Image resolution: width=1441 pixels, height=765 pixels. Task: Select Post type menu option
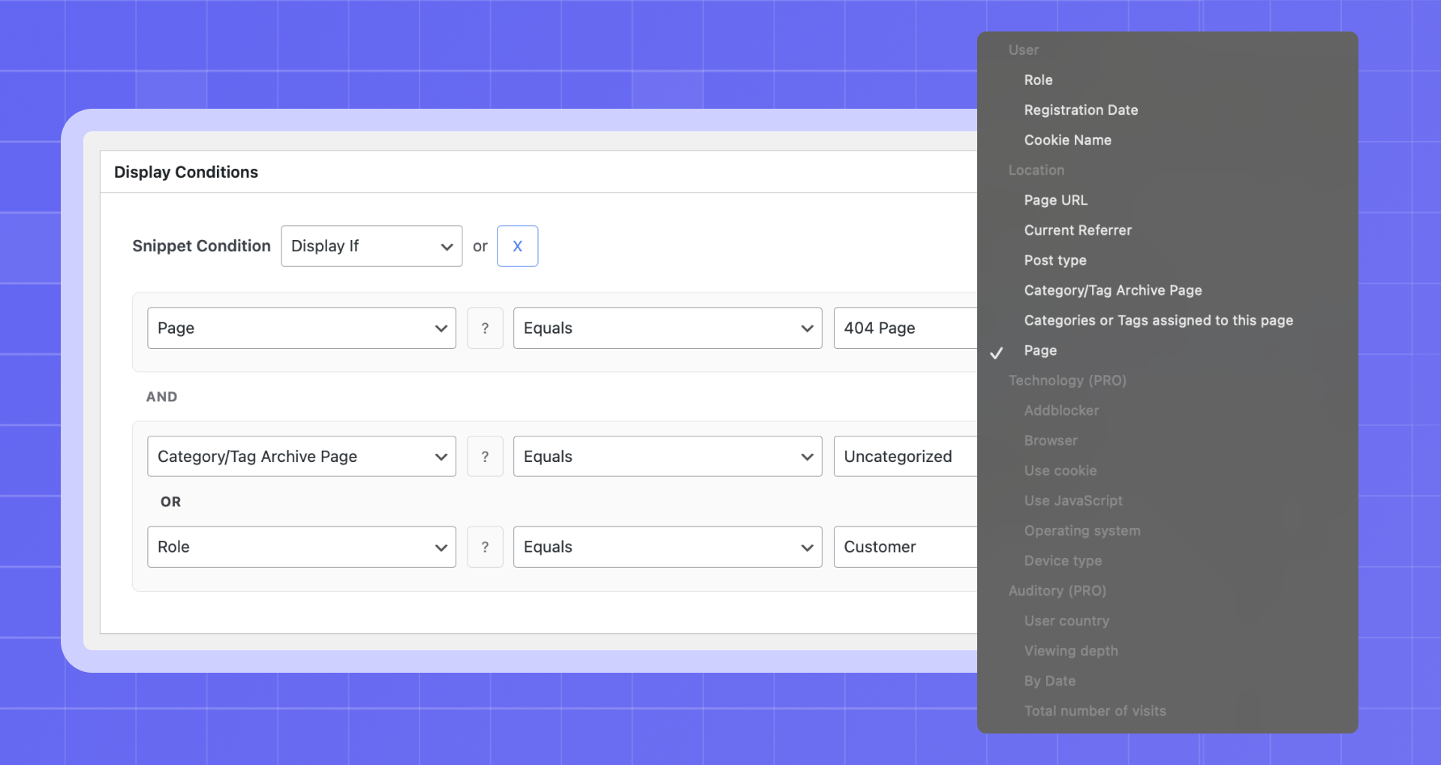click(x=1055, y=260)
